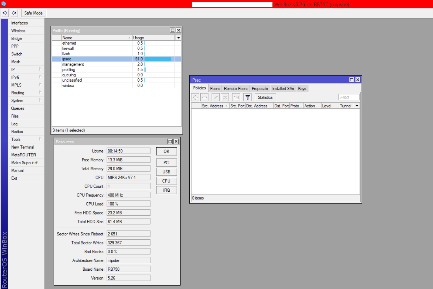Click the Uptime value field

[x=128, y=151]
